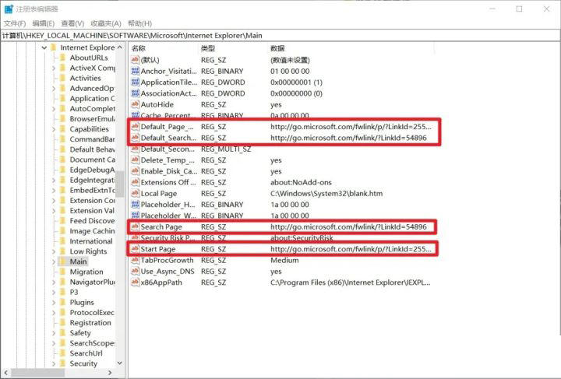Select the BrowserEmulation folder icon
This screenshot has height=379, width=561.
click(x=62, y=118)
